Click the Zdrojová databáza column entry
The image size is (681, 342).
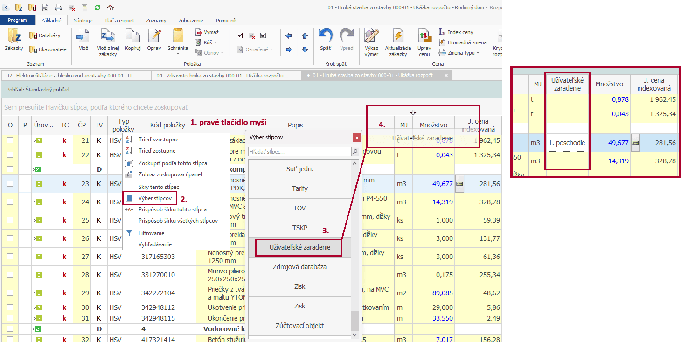(299, 267)
